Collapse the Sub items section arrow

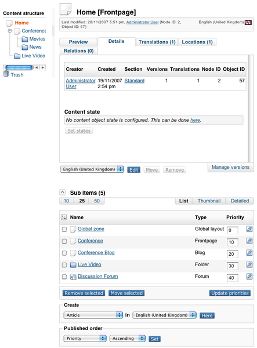click(x=63, y=192)
